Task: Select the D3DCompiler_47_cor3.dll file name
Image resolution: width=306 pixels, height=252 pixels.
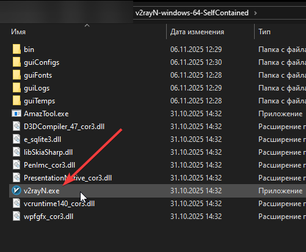Action: pyautogui.click(x=64, y=127)
